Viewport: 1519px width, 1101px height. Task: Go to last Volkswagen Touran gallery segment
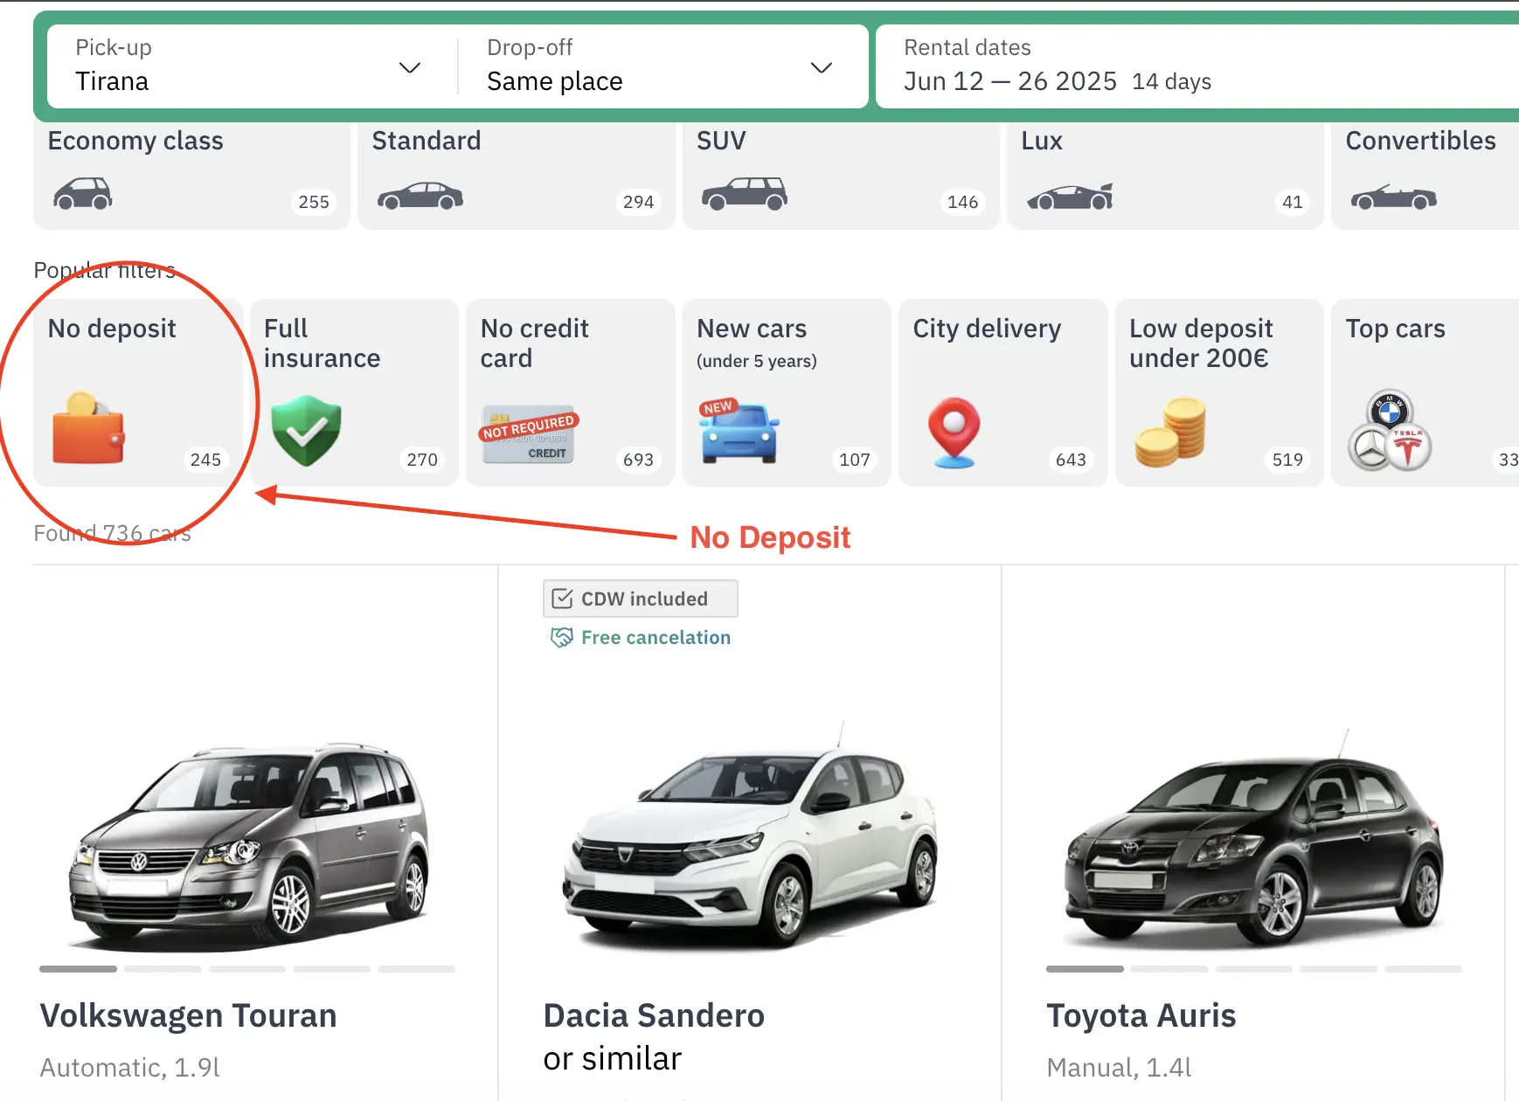click(x=417, y=968)
